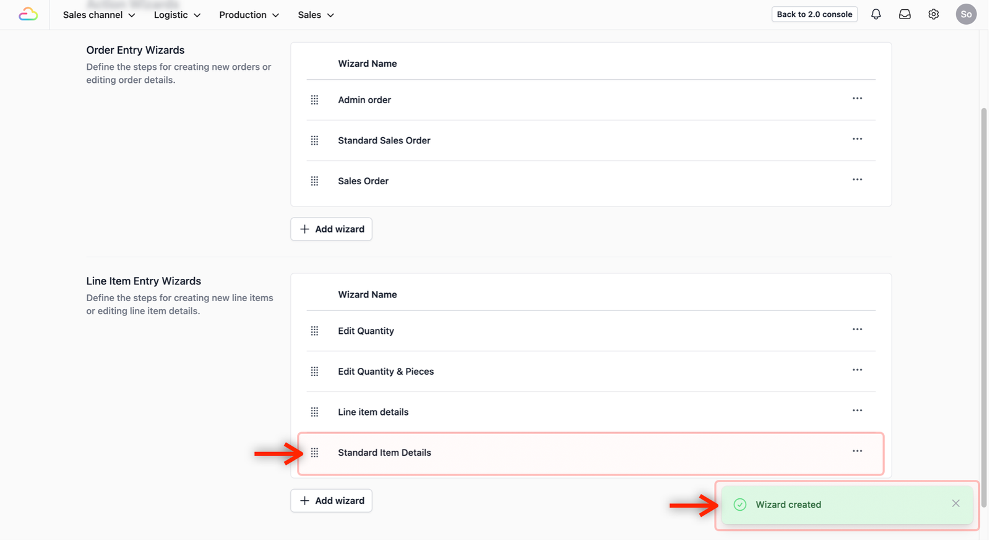
Task: Open the Sales menu in the top bar
Action: pyautogui.click(x=316, y=15)
